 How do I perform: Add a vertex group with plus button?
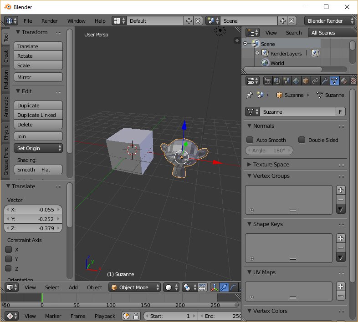pyautogui.click(x=341, y=190)
